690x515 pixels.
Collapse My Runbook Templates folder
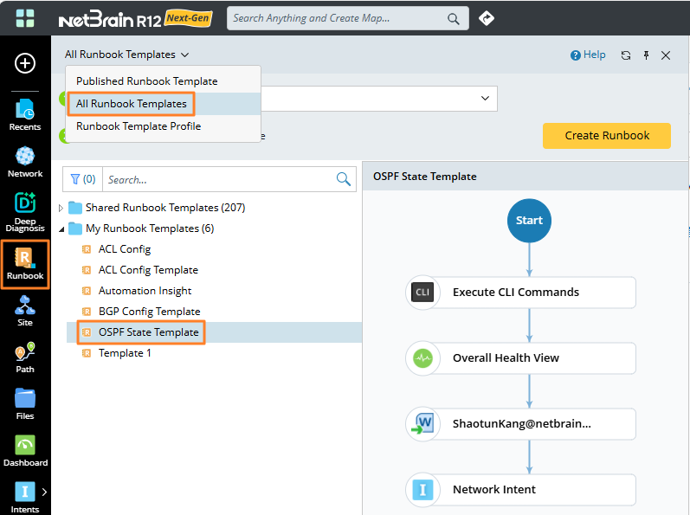(61, 229)
